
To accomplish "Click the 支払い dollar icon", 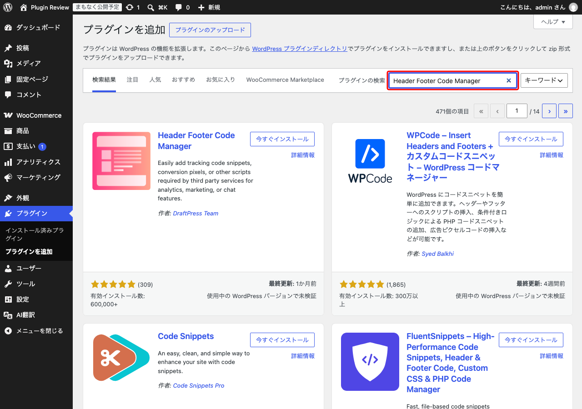I will [8, 146].
